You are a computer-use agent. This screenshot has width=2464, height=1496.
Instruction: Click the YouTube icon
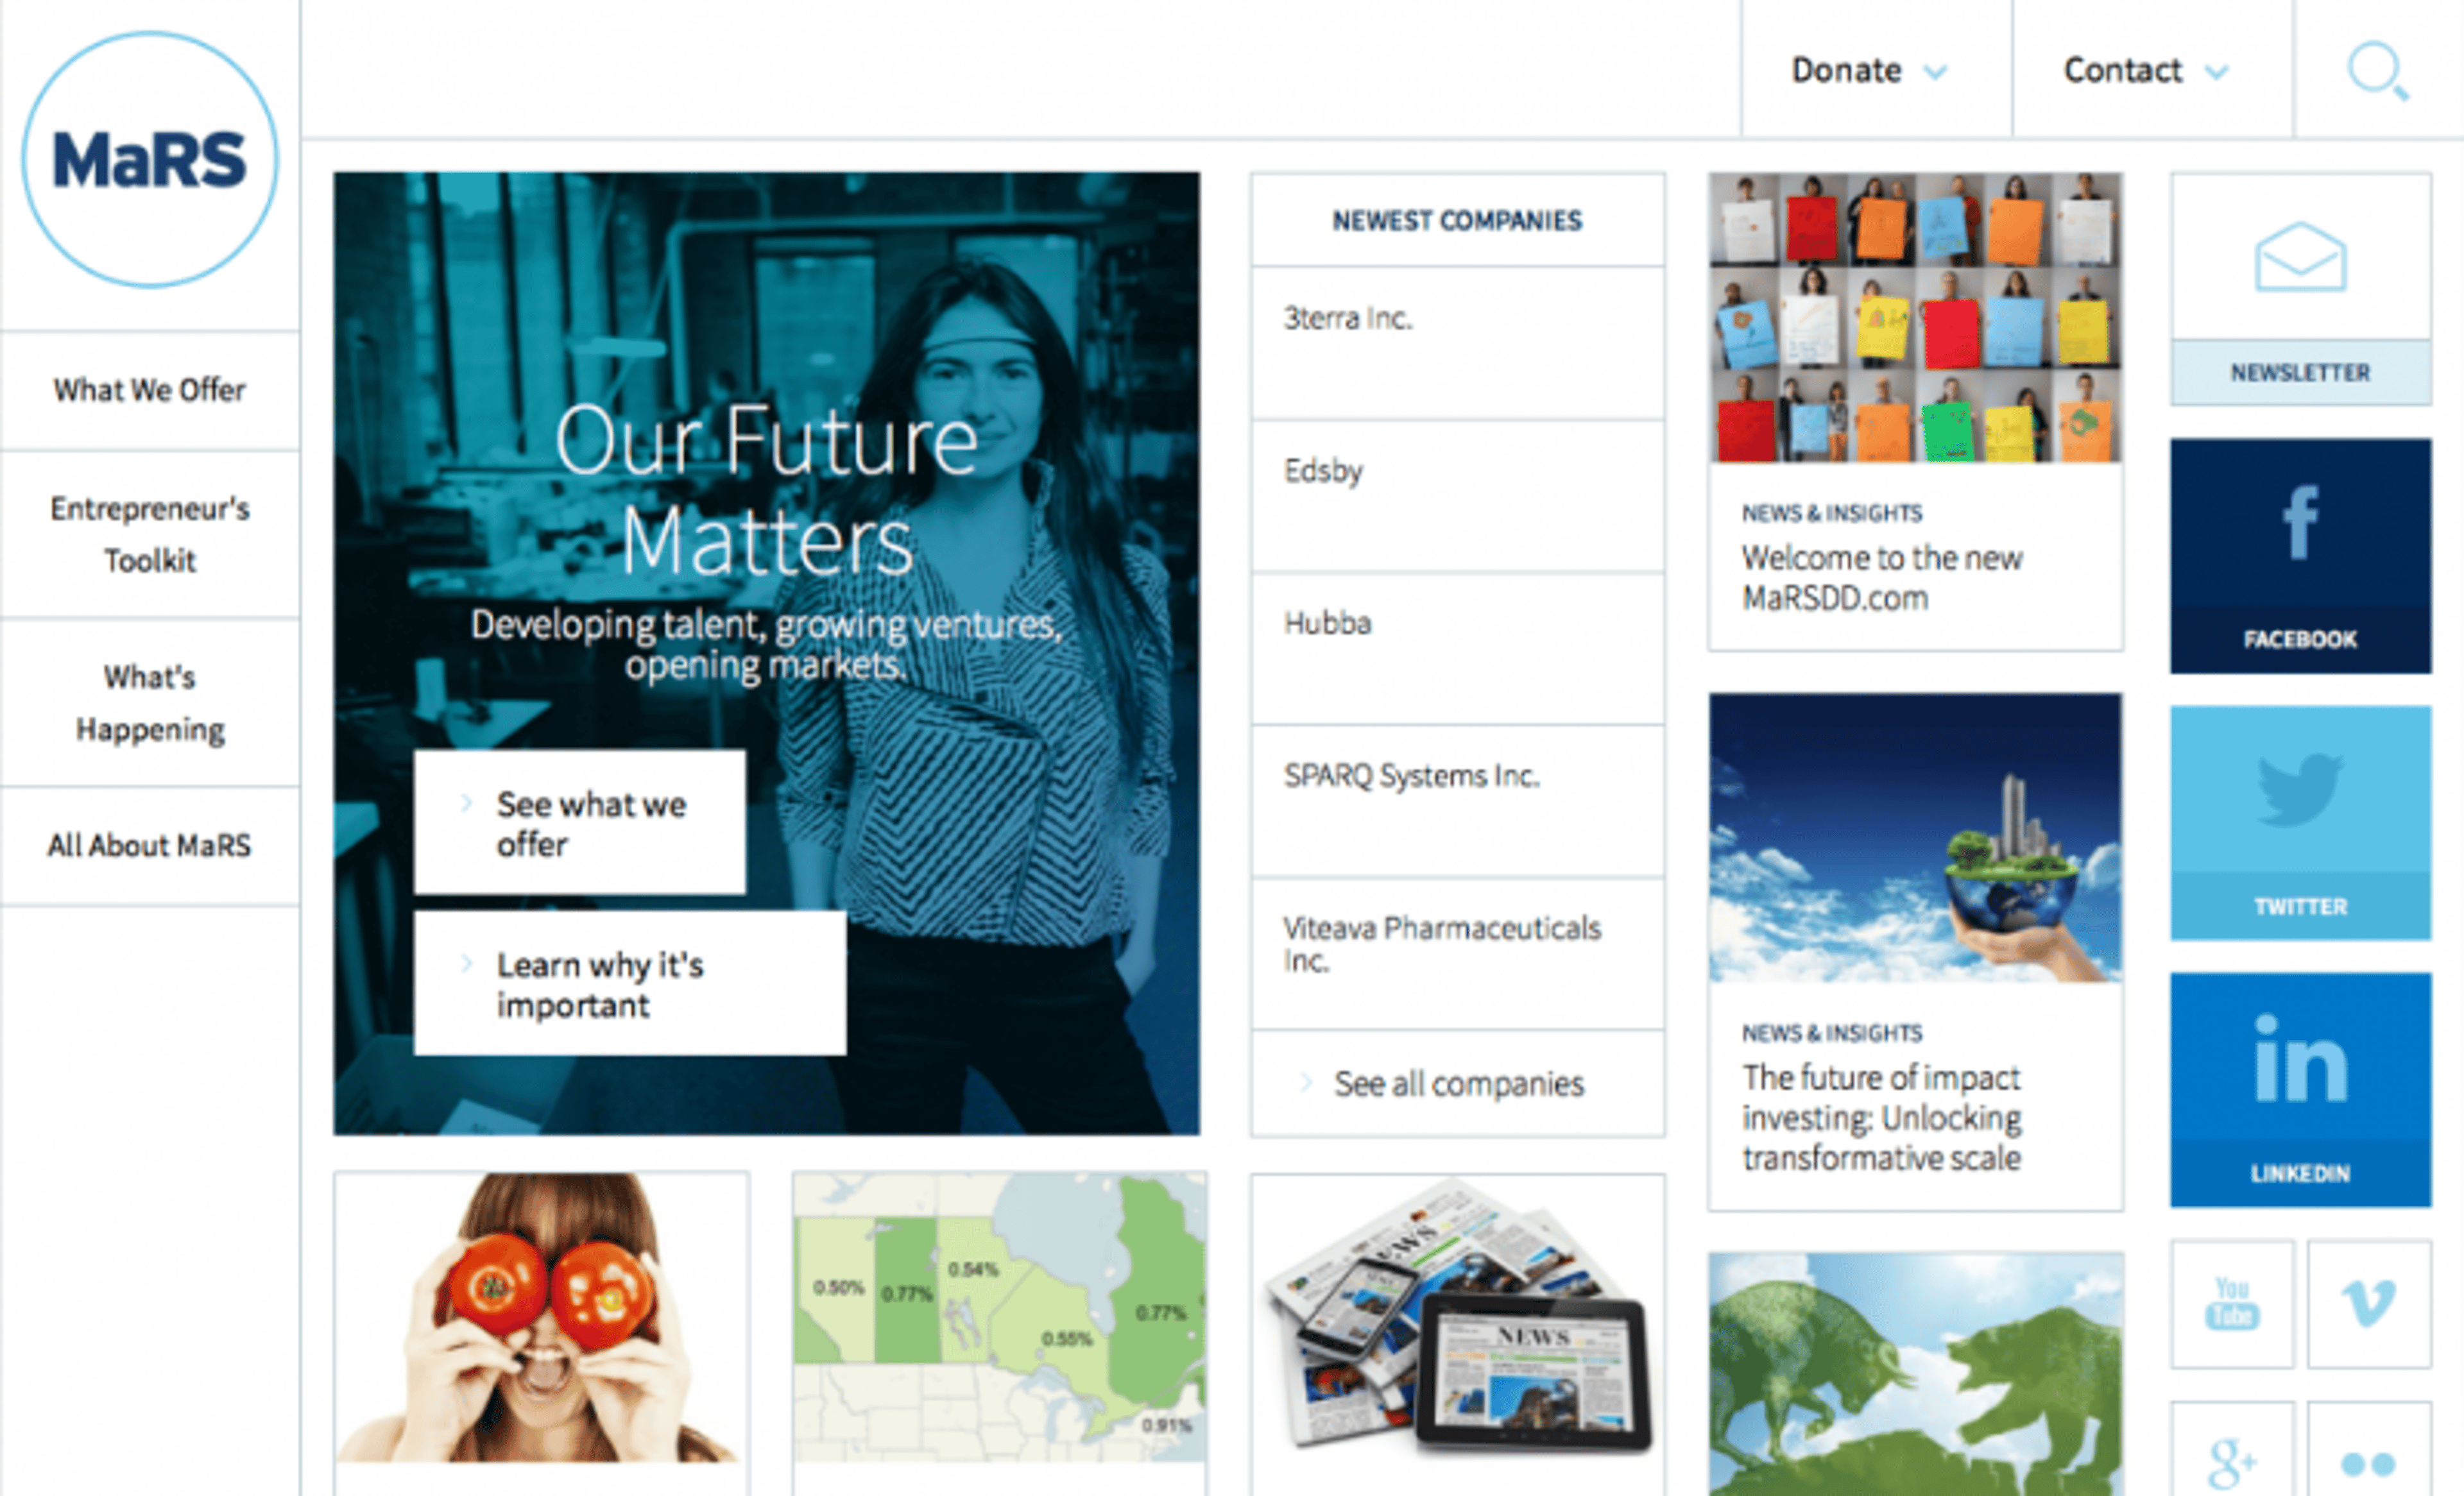point(2232,1303)
